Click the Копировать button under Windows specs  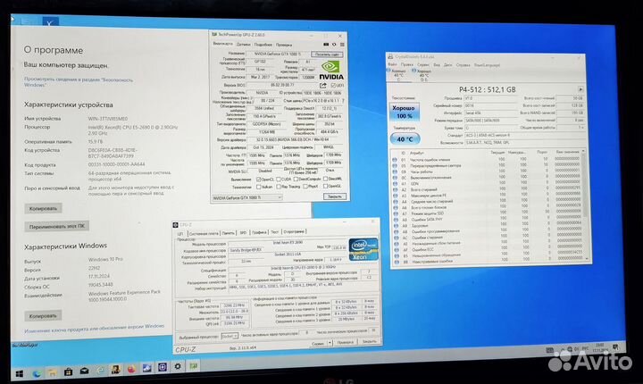[43, 316]
